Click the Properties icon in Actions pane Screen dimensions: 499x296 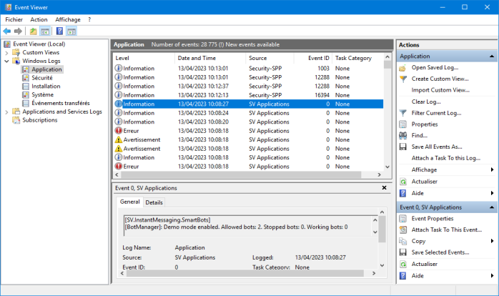403,124
